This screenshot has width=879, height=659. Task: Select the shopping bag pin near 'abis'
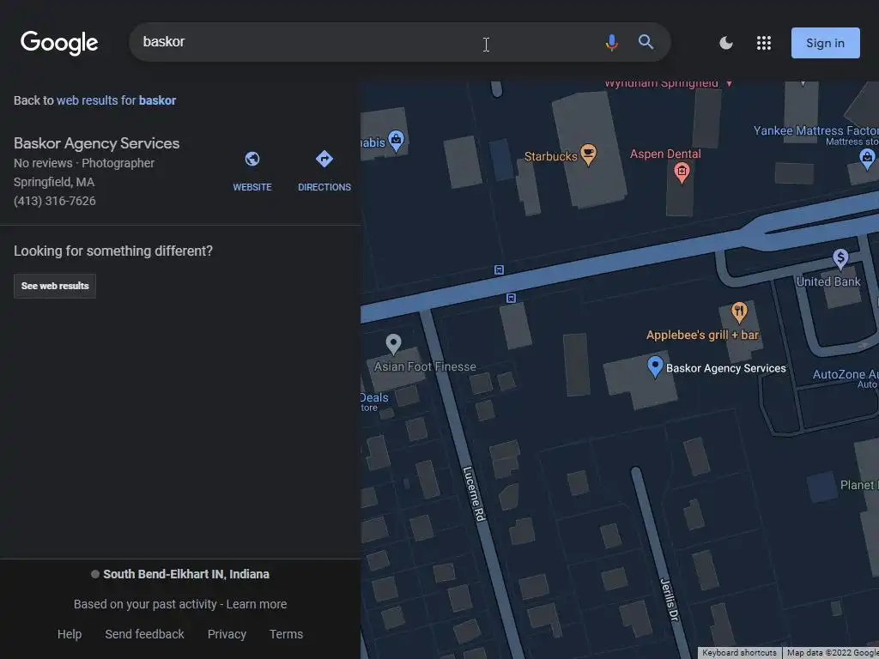coord(396,140)
